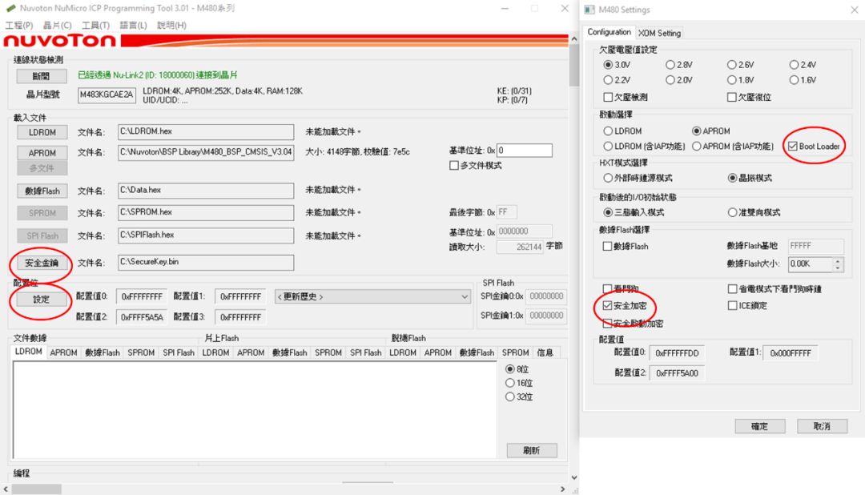Click the 刷新 refresh button
Screen dimensions: 865x495
(x=532, y=450)
